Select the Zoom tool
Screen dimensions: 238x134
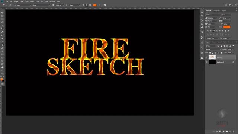coord(2,71)
